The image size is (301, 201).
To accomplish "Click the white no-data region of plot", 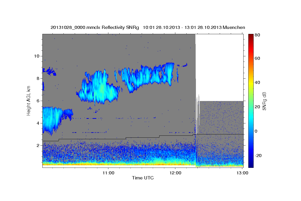I will 219,67.
